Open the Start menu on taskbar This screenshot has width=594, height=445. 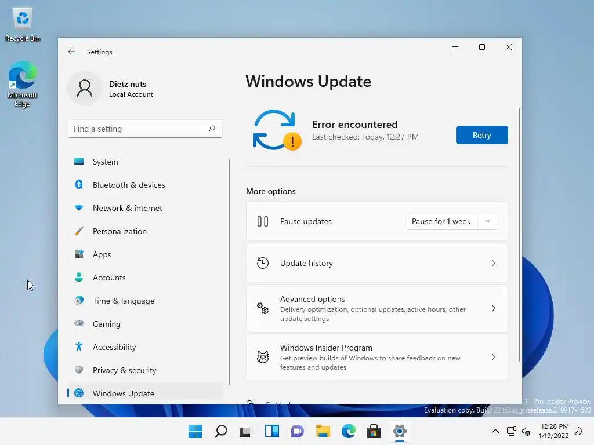195,431
